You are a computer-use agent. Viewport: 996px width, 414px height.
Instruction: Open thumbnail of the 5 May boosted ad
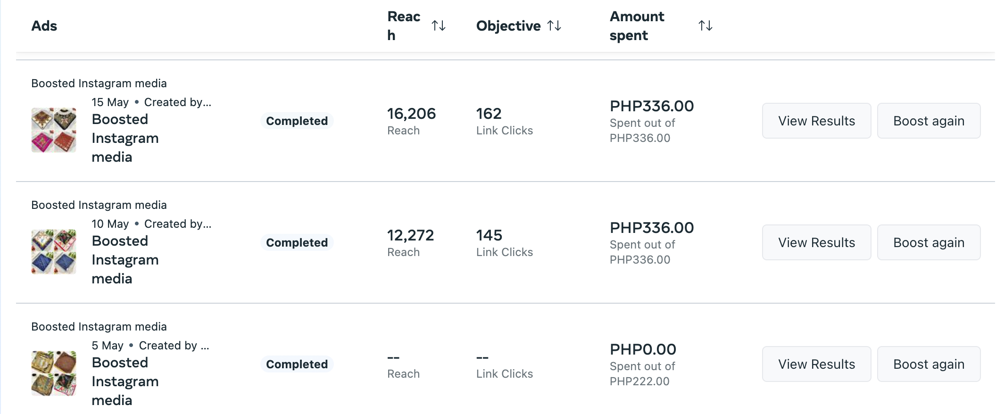coord(54,373)
